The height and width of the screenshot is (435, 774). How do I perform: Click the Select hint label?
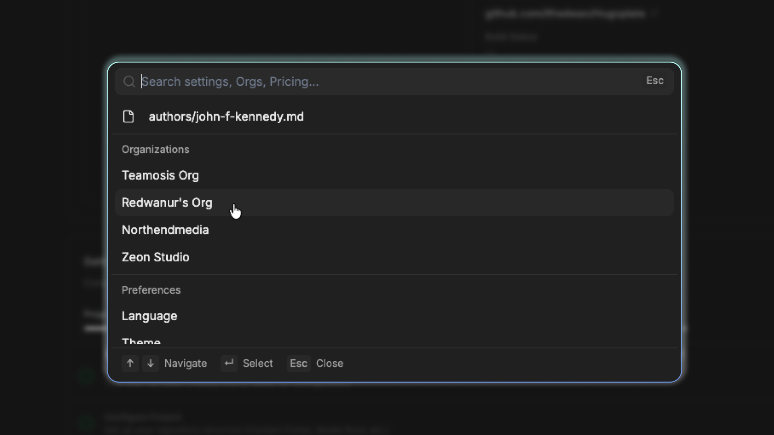[258, 363]
